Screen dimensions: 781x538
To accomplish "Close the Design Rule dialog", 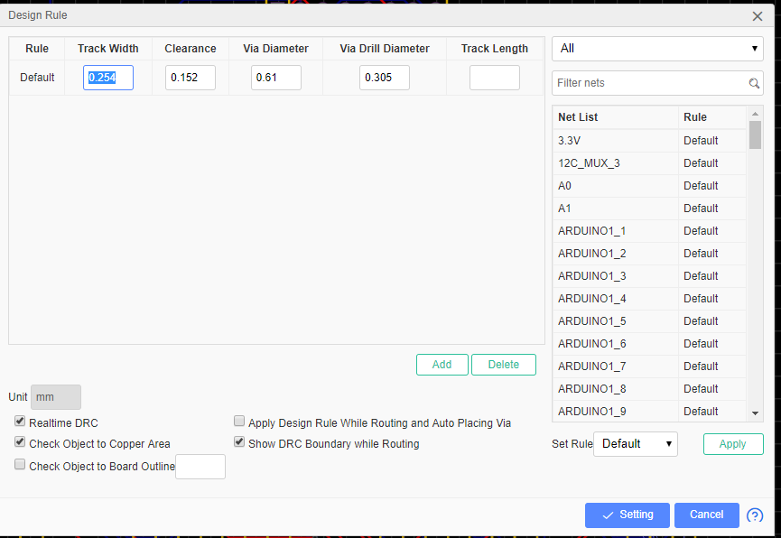I will pyautogui.click(x=758, y=16).
